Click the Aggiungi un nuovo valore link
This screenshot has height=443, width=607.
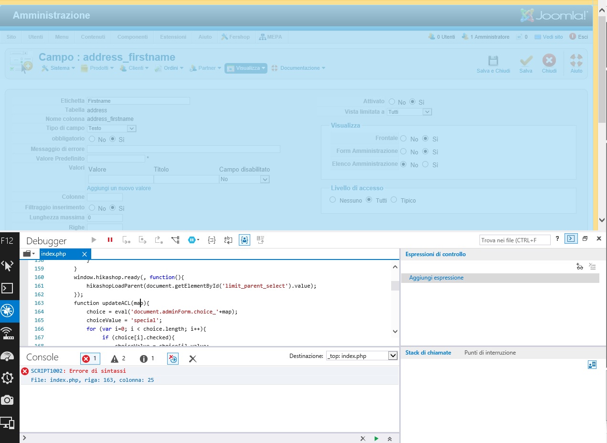coord(119,188)
